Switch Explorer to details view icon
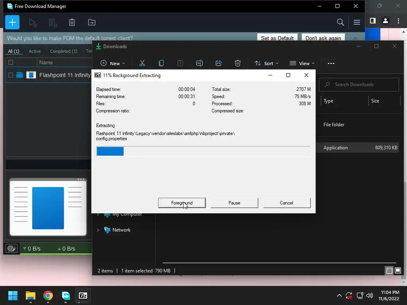 [389, 271]
